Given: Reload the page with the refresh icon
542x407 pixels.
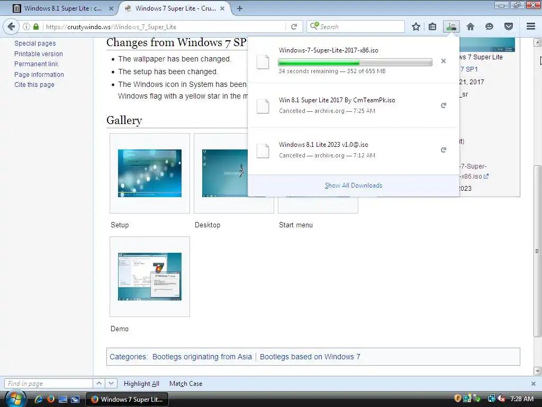Looking at the screenshot, I should click(x=294, y=26).
